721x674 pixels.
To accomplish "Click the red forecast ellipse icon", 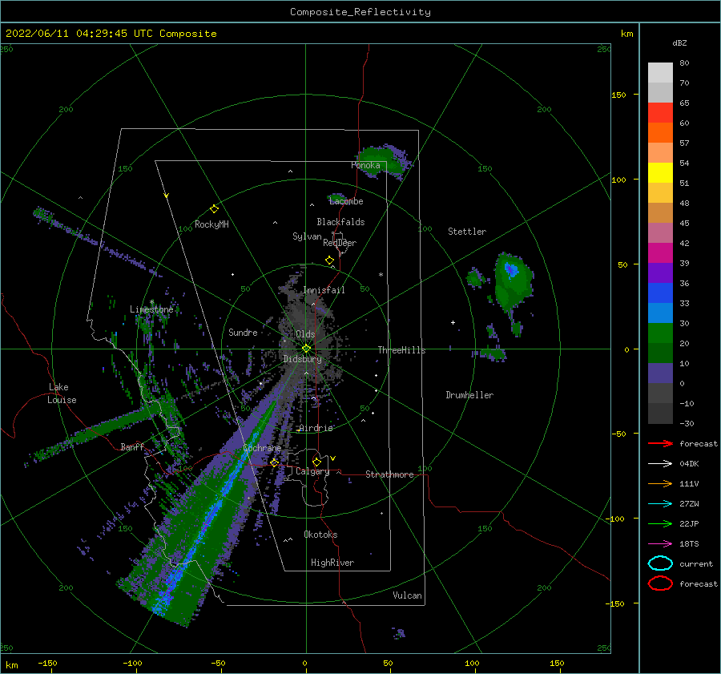I will click(660, 583).
